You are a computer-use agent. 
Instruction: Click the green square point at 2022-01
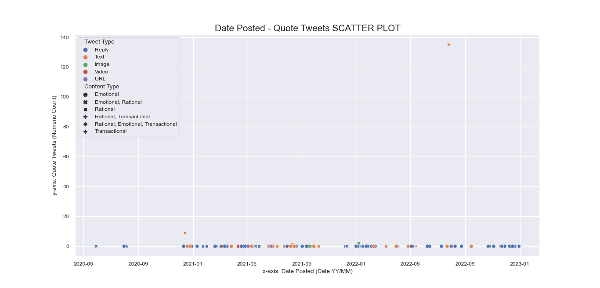358,243
